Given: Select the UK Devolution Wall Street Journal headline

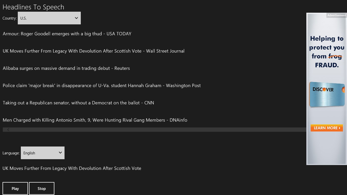Looking at the screenshot, I should pos(93,51).
